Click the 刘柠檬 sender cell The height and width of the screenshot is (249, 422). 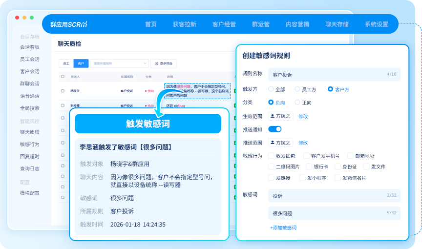(75, 105)
